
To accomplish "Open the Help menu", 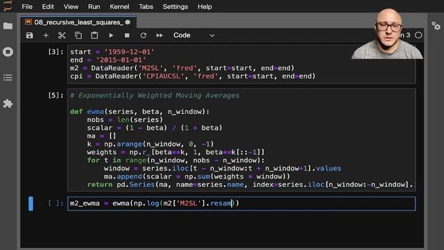I will (x=205, y=6).
